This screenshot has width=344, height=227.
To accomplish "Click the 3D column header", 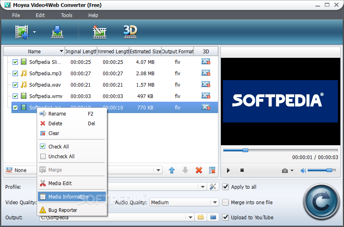I will tap(206, 51).
